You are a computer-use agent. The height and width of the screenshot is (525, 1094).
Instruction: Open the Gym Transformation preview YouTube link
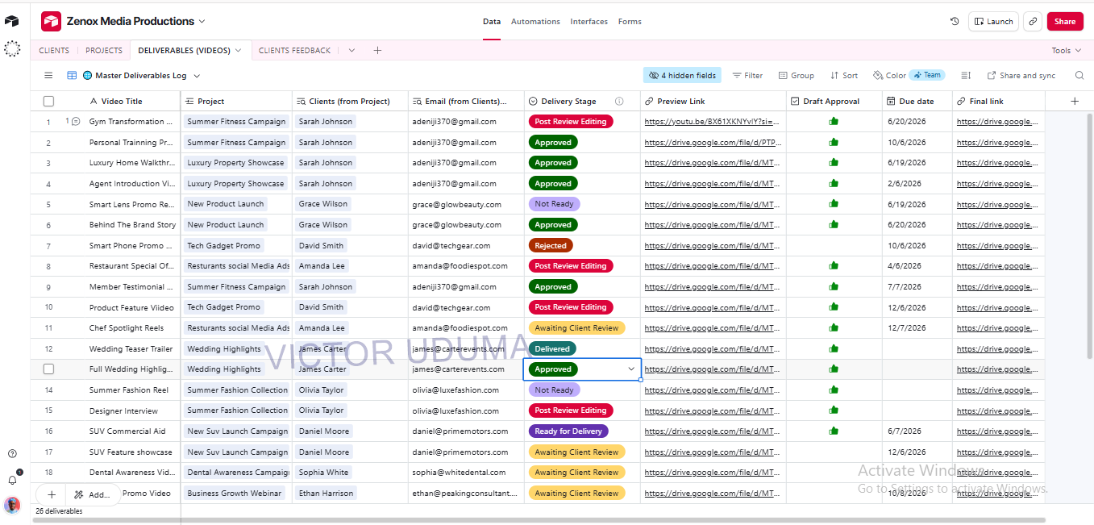(x=713, y=122)
